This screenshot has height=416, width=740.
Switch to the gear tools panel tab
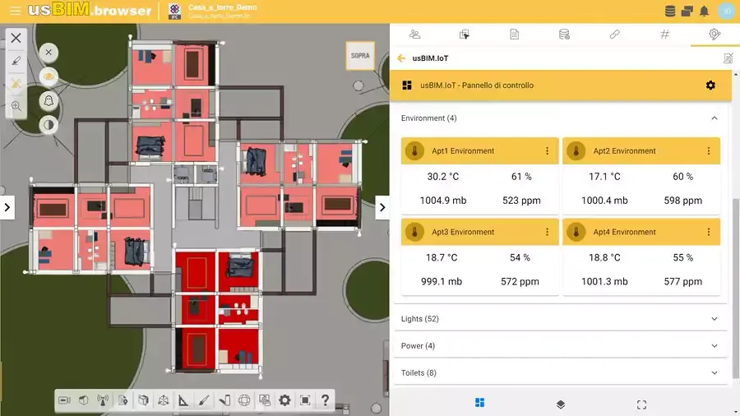[715, 34]
